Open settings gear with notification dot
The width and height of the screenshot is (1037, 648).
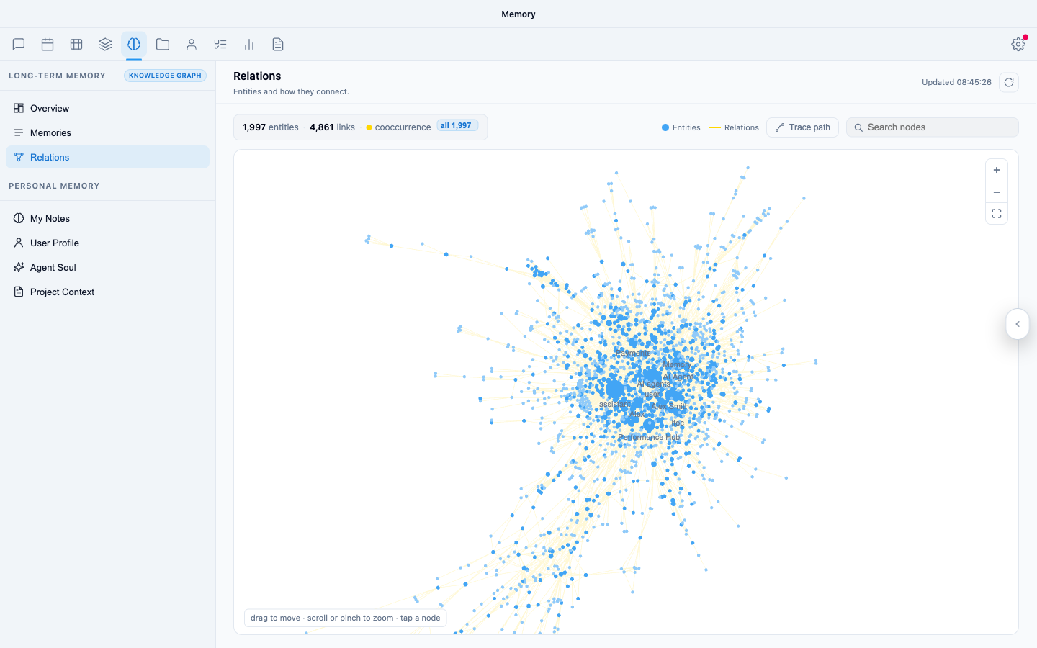(1018, 44)
